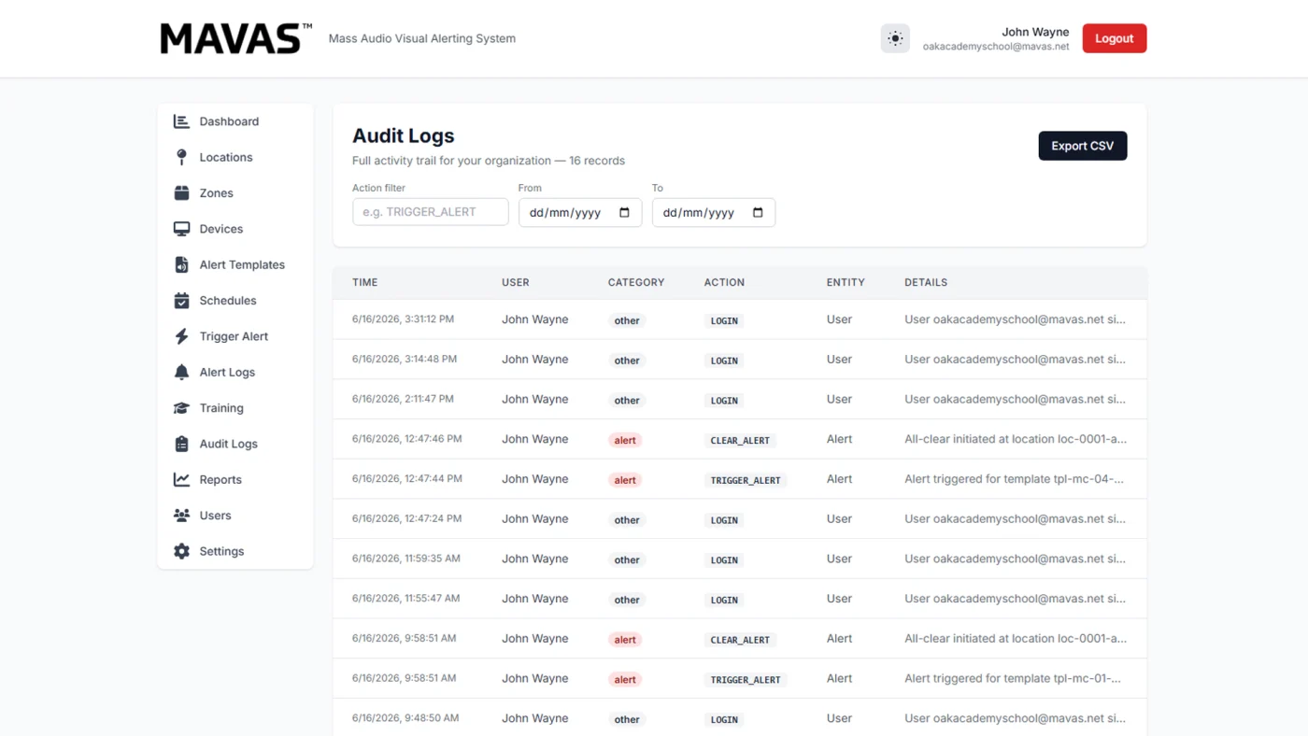Click the ENTITY column header
This screenshot has height=736, width=1308.
(x=846, y=282)
